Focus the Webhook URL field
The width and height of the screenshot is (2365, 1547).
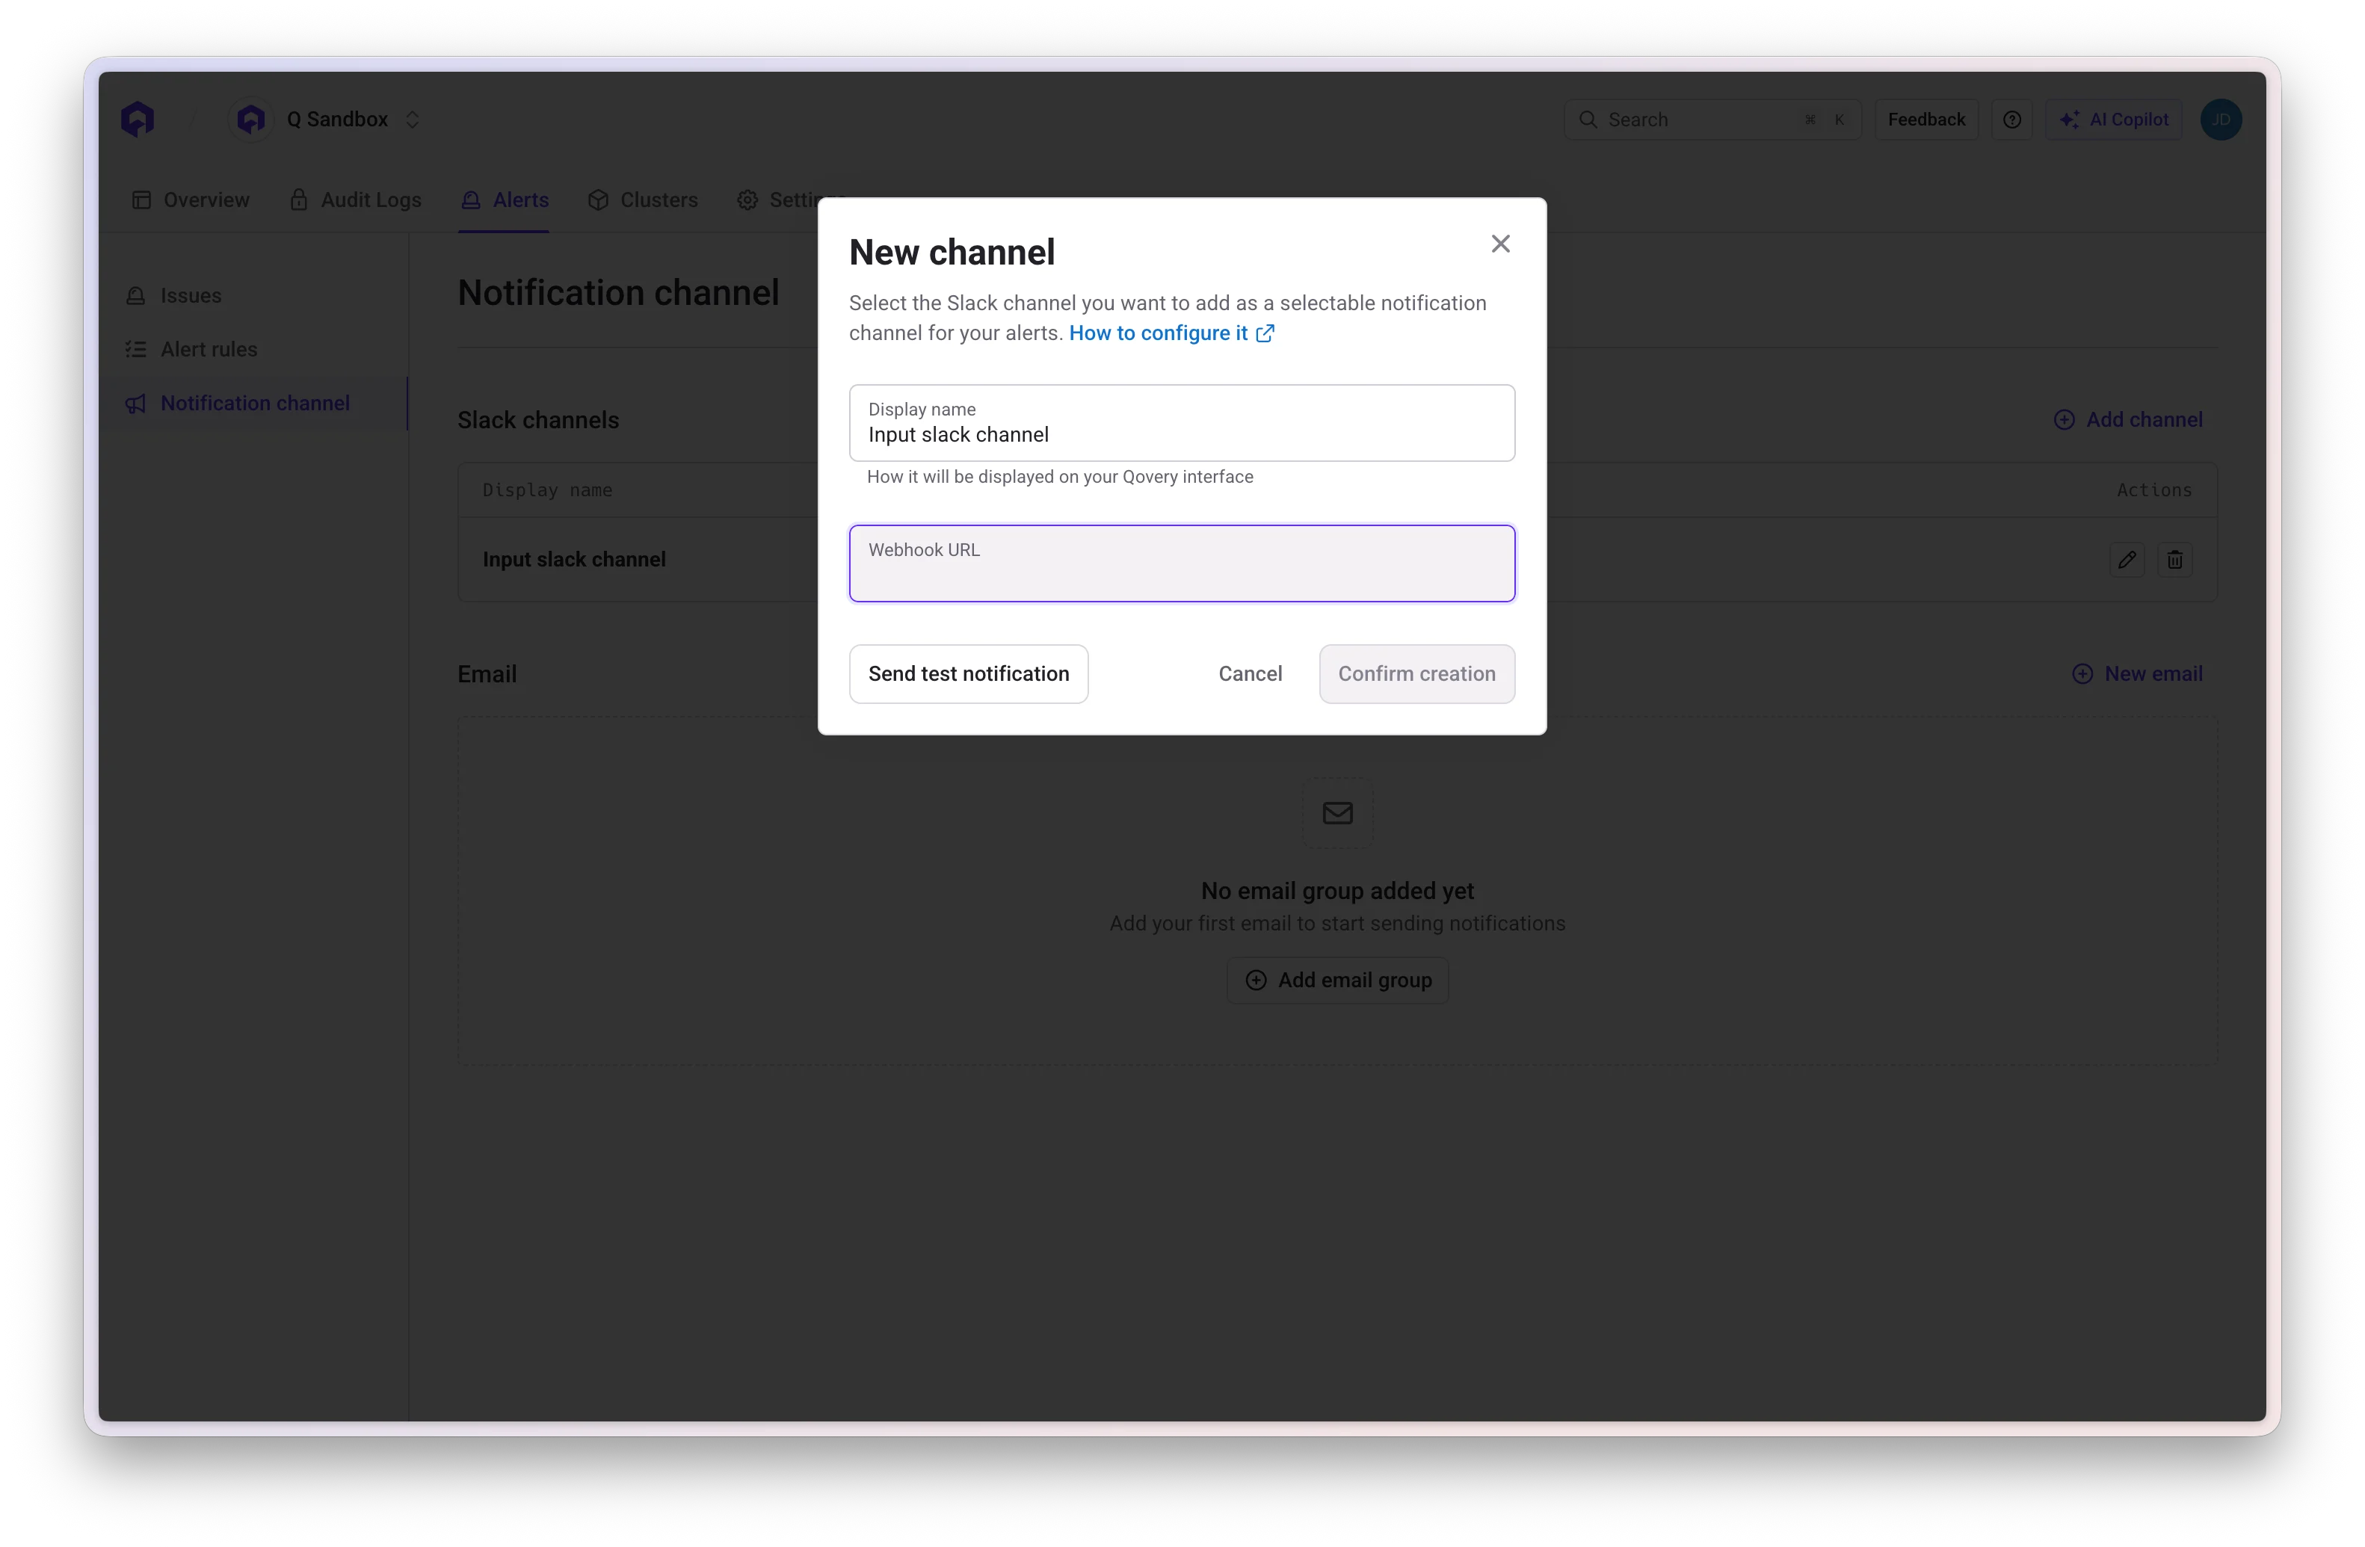click(x=1182, y=563)
